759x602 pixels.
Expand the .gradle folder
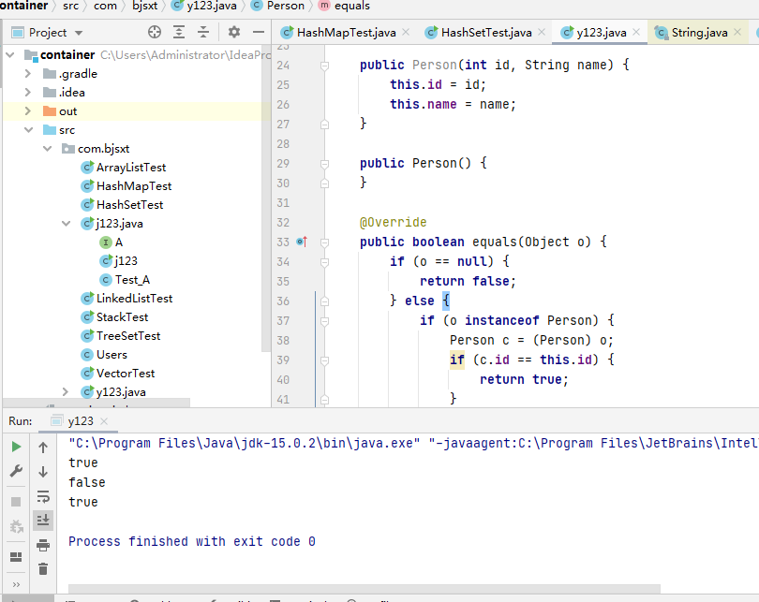pos(27,74)
